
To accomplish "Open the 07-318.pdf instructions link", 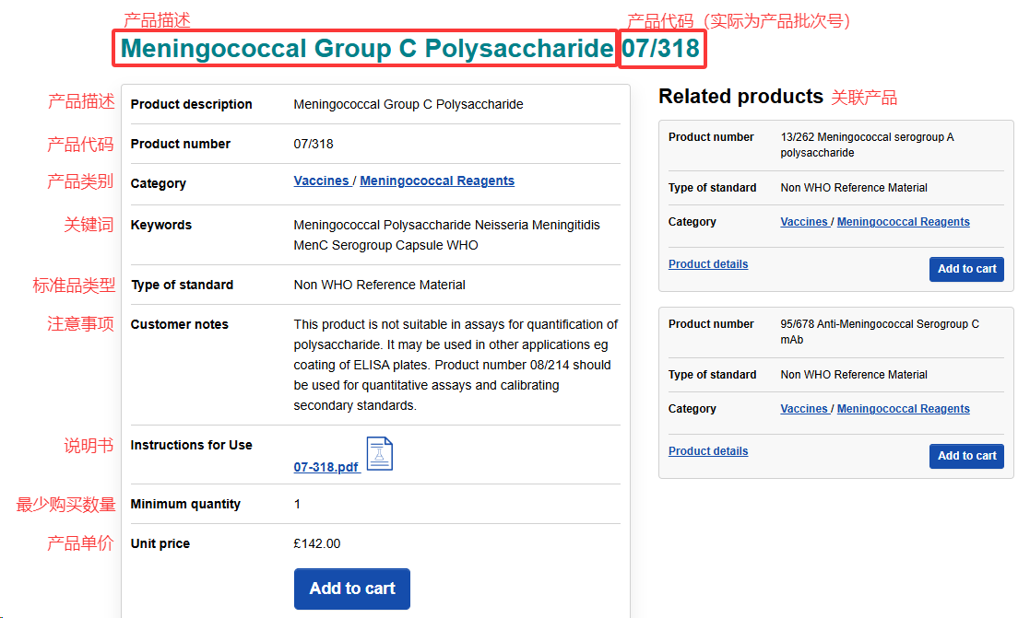I will tap(326, 467).
